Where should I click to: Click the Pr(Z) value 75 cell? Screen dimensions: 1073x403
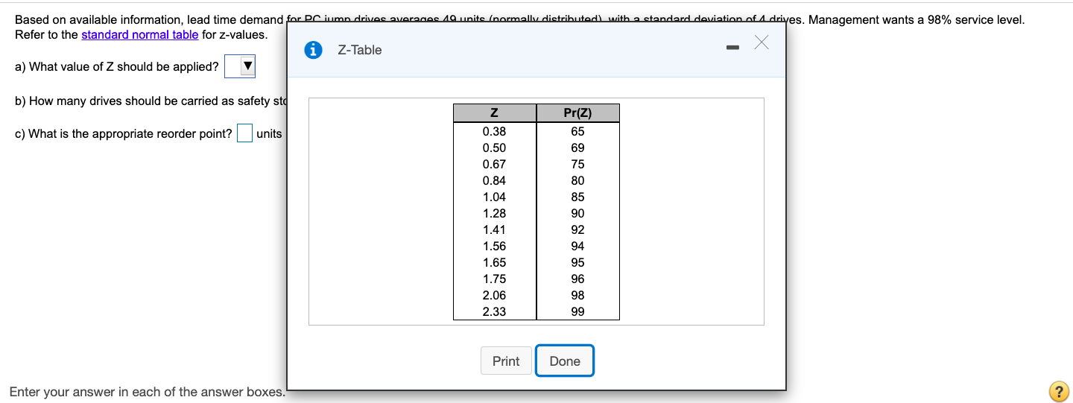coord(577,164)
